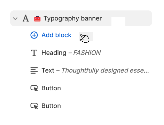Viewport: 164px width, 125px height.
Task: Click the Heading block T icon
Action: [x=34, y=53]
